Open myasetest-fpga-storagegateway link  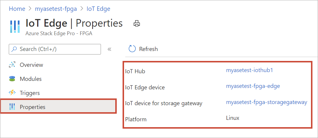click(266, 102)
